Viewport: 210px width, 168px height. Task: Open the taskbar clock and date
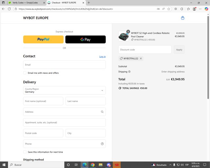click(196, 165)
